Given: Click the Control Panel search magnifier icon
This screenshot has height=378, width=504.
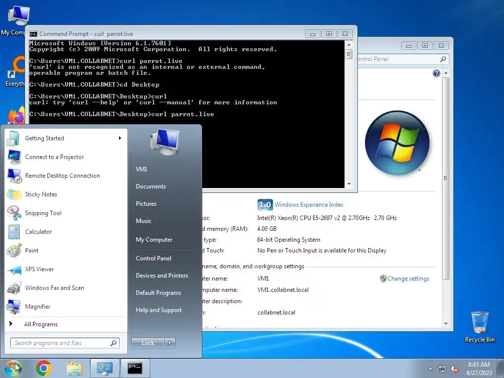Looking at the screenshot, I should click(443, 59).
